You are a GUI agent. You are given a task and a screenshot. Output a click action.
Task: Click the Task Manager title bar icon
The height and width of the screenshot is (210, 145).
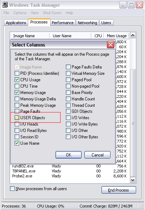pyautogui.click(x=5, y=5)
